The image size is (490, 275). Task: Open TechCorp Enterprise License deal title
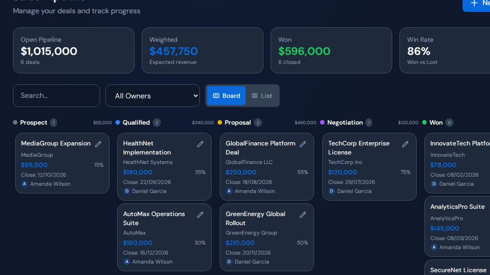click(359, 148)
